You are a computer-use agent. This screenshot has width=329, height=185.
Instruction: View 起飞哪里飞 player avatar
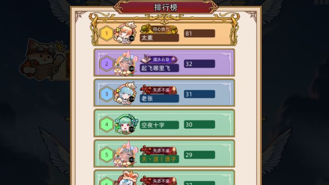126,63
